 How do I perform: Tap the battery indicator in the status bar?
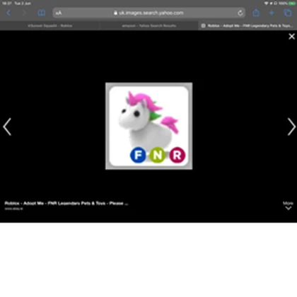point(292,4)
